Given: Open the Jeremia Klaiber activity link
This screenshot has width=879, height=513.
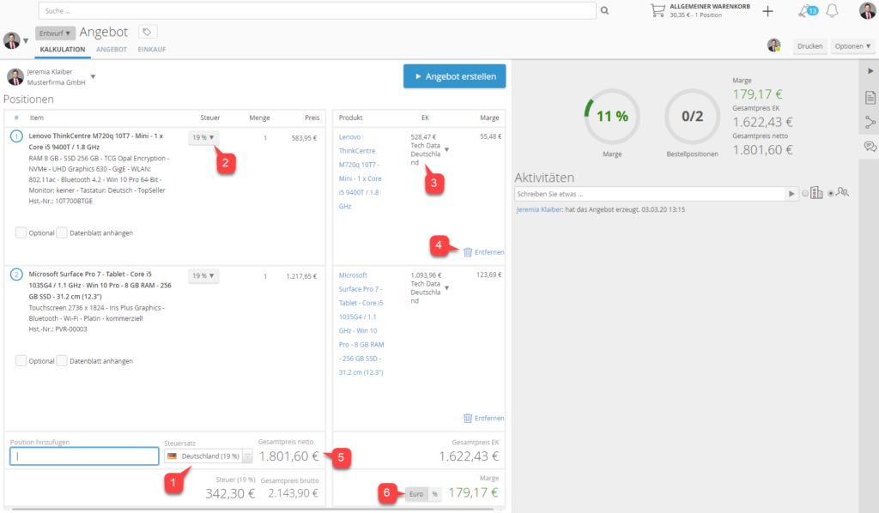Looking at the screenshot, I should 539,209.
